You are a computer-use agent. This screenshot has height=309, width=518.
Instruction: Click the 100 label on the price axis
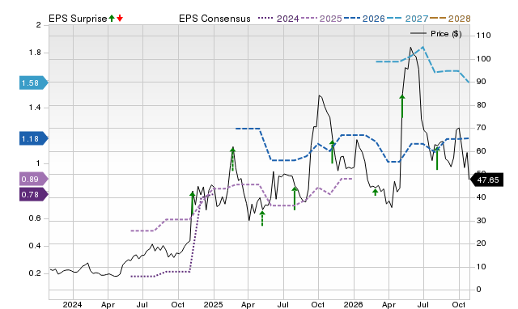click(x=484, y=59)
